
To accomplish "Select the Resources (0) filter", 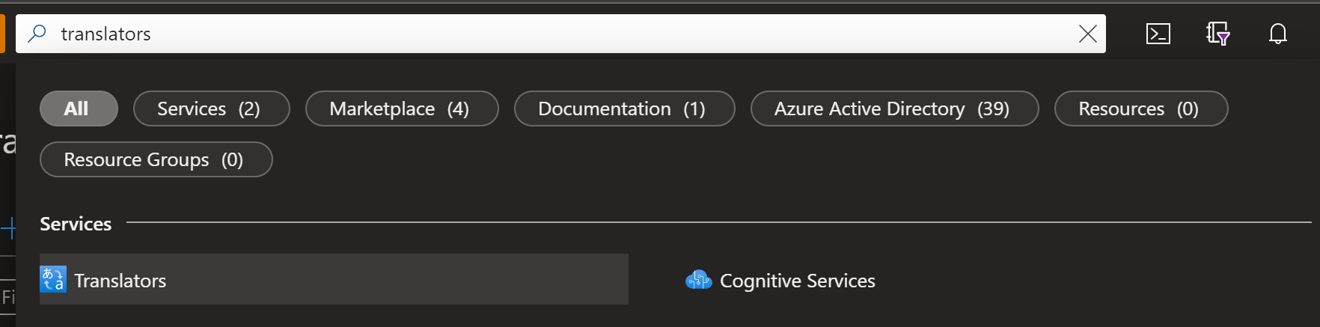I will tap(1140, 109).
